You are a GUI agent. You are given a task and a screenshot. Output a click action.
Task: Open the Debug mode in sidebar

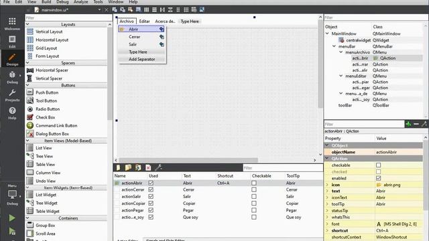[12, 78]
